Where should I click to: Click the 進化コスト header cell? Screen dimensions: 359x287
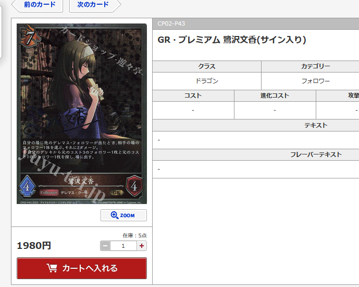pos(275,95)
